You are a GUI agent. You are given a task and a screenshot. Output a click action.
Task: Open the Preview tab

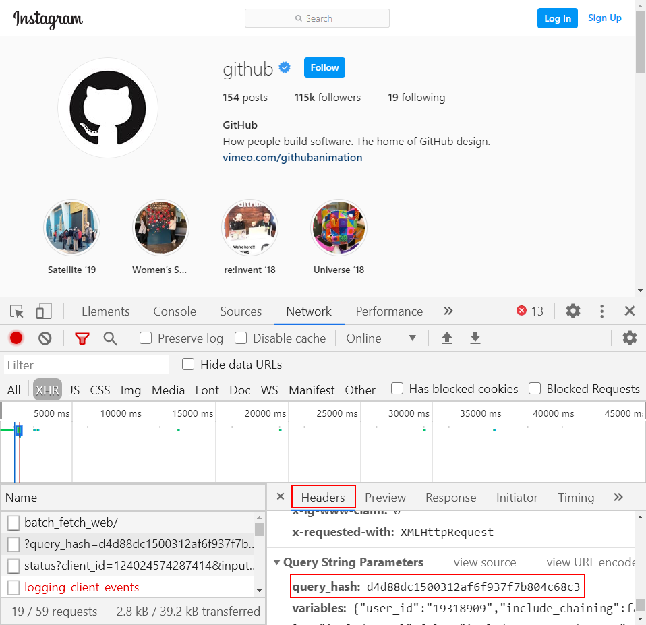[385, 498]
